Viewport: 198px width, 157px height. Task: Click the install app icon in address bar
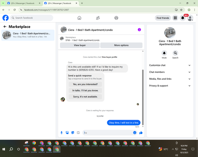tap(176, 10)
